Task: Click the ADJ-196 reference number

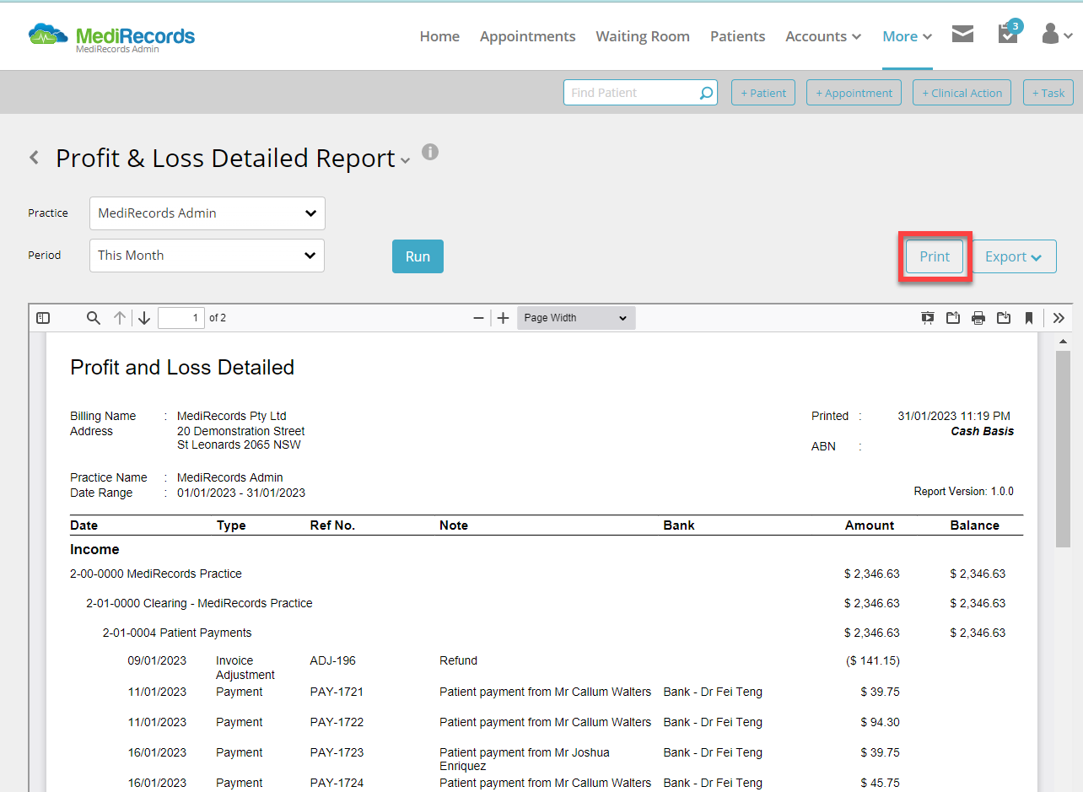Action: pos(333,660)
